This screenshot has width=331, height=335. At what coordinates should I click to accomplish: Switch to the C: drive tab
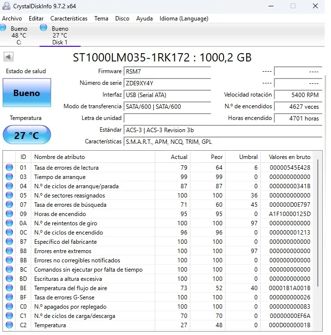coord(19,35)
